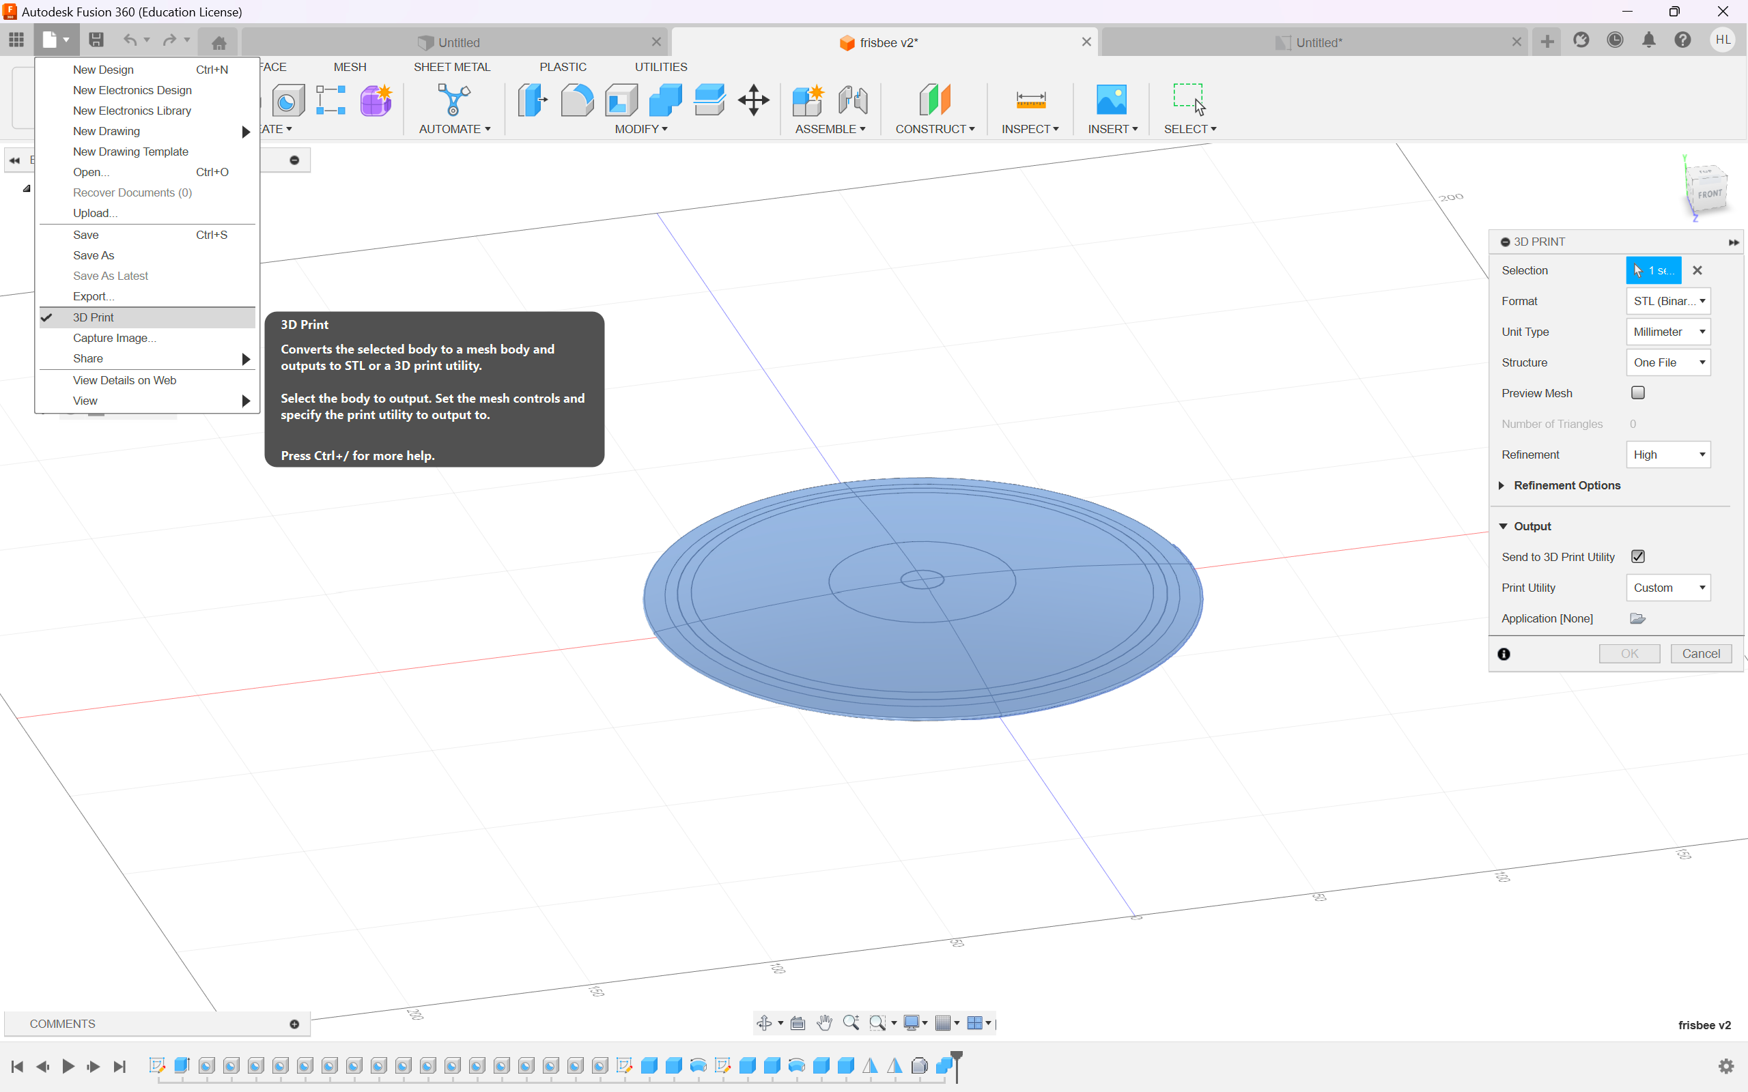Cancel the 3D Print dialog
This screenshot has height=1092, width=1748.
(1701, 653)
